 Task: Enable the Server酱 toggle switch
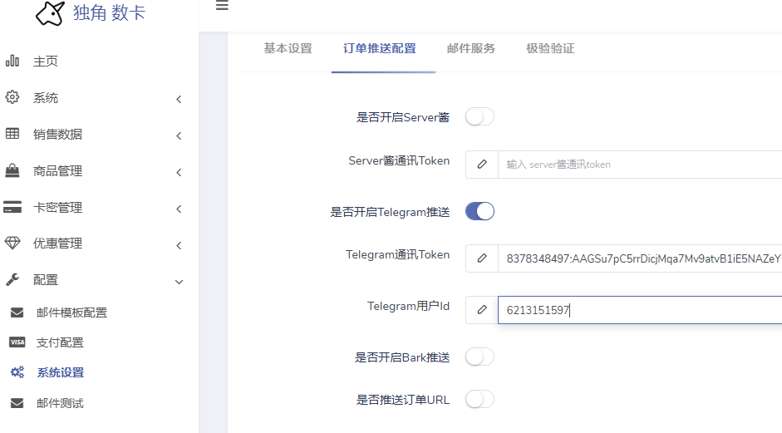pyautogui.click(x=480, y=117)
